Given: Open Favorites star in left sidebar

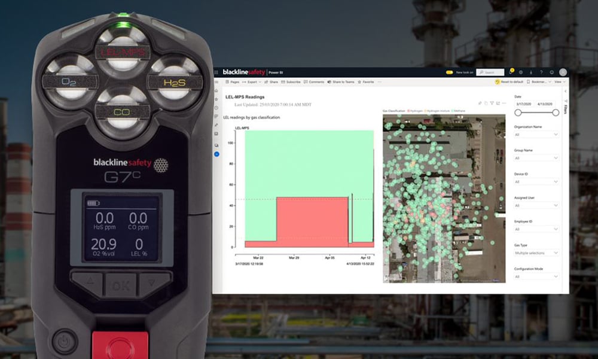Looking at the screenshot, I should [216, 99].
